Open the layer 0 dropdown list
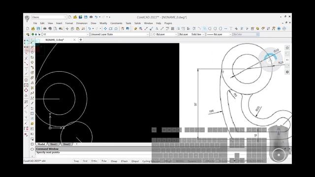The height and width of the screenshot is (177, 315). tap(88, 34)
